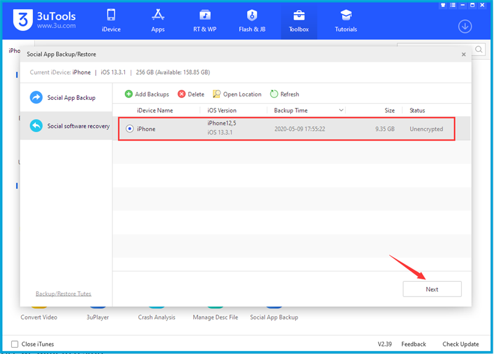Viewport: 494px width, 354px height.
Task: Toggle sort arrow on Backup Time
Action: tap(341, 110)
